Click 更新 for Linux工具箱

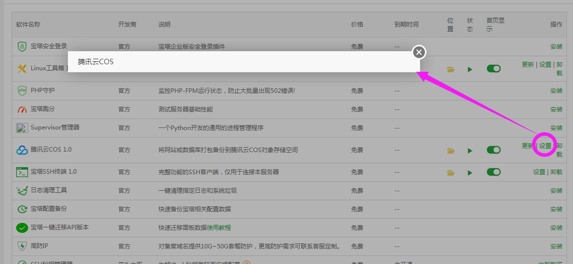point(528,65)
